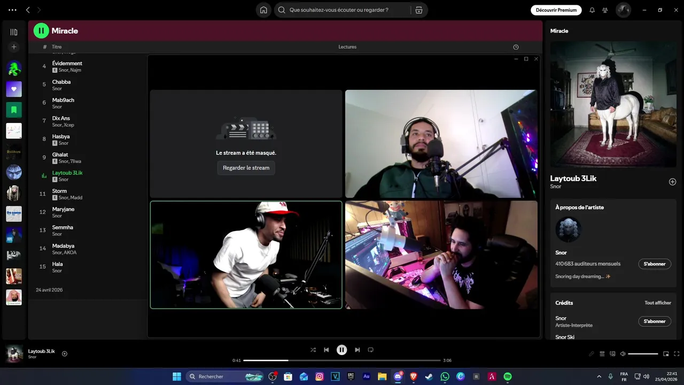This screenshot has width=684, height=385.
Task: Show hidden tray icons chevron
Action: coord(599,376)
